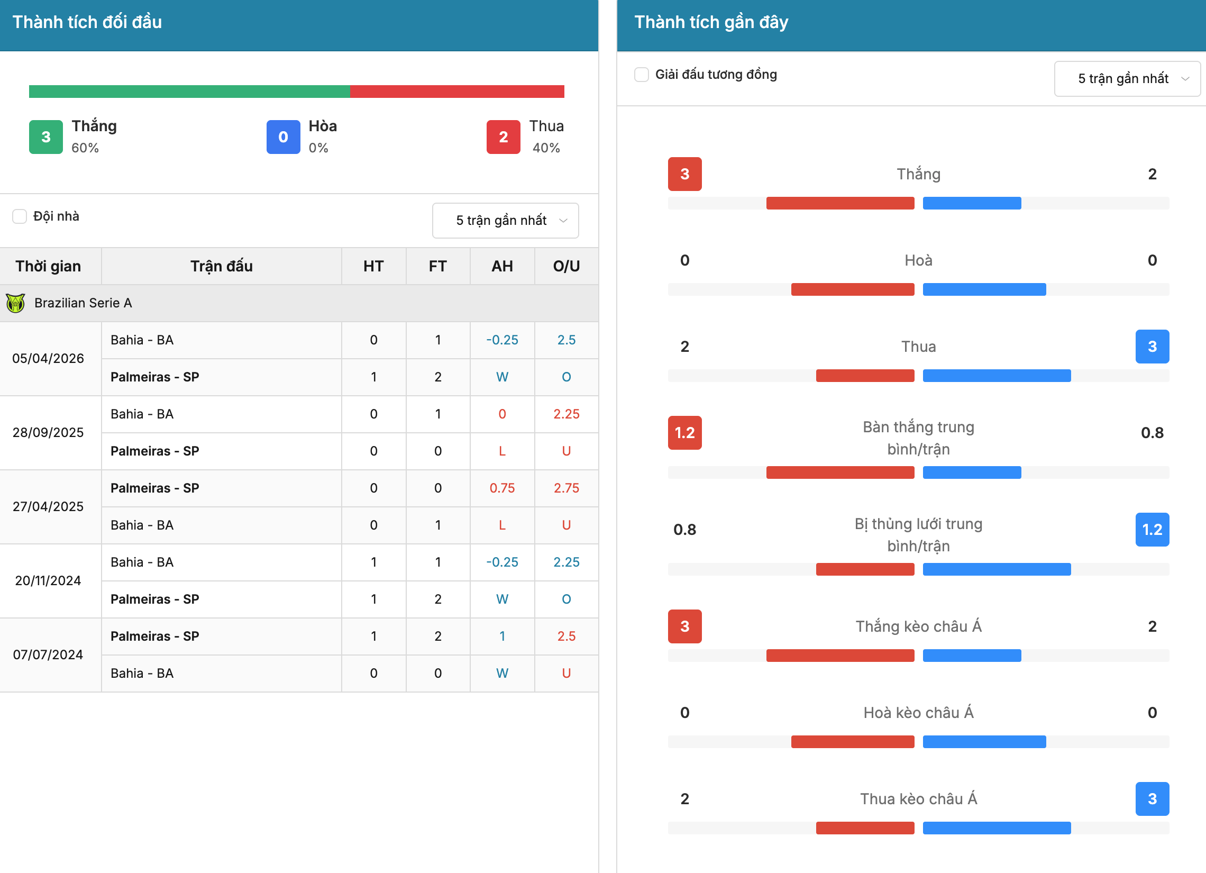Click the 0.75 handicap value on 27/04/2025
Viewport: 1206px width, 873px height.
pos(502,488)
